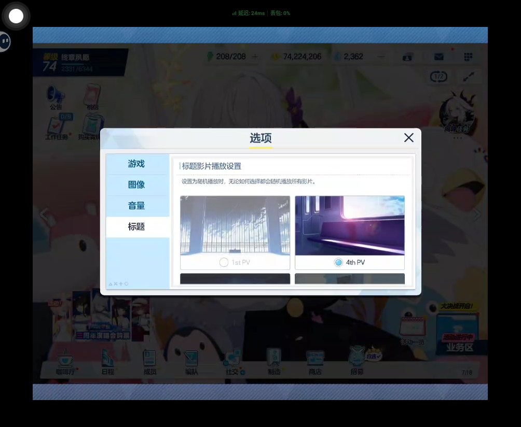Image resolution: width=521 pixels, height=427 pixels.
Task: Open the 活动一览 calendar icon
Action: click(413, 330)
